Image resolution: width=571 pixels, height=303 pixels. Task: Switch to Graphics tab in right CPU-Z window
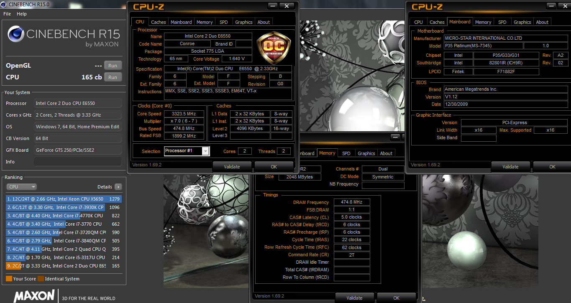pyautogui.click(x=522, y=22)
